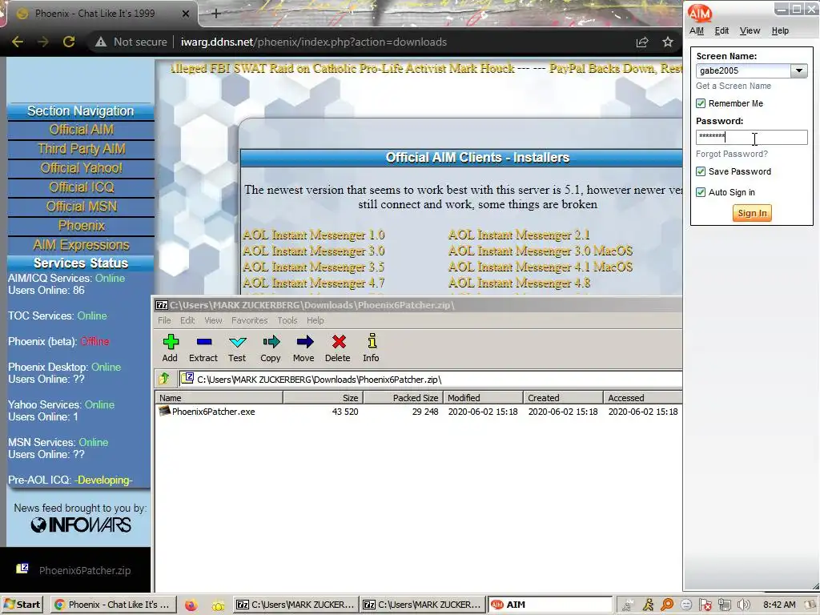Viewport: 820px width, 615px height.
Task: Download AOL Instant Messenger 3.5
Action: (314, 267)
